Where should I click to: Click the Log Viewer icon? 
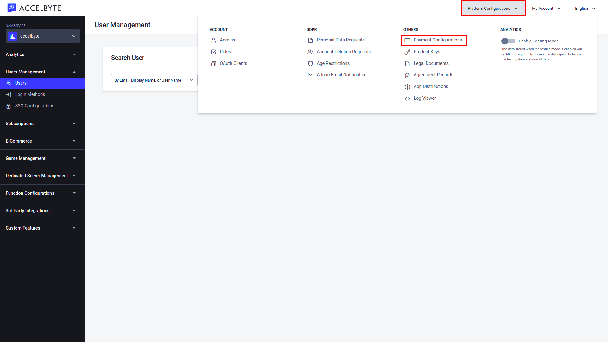coord(407,98)
